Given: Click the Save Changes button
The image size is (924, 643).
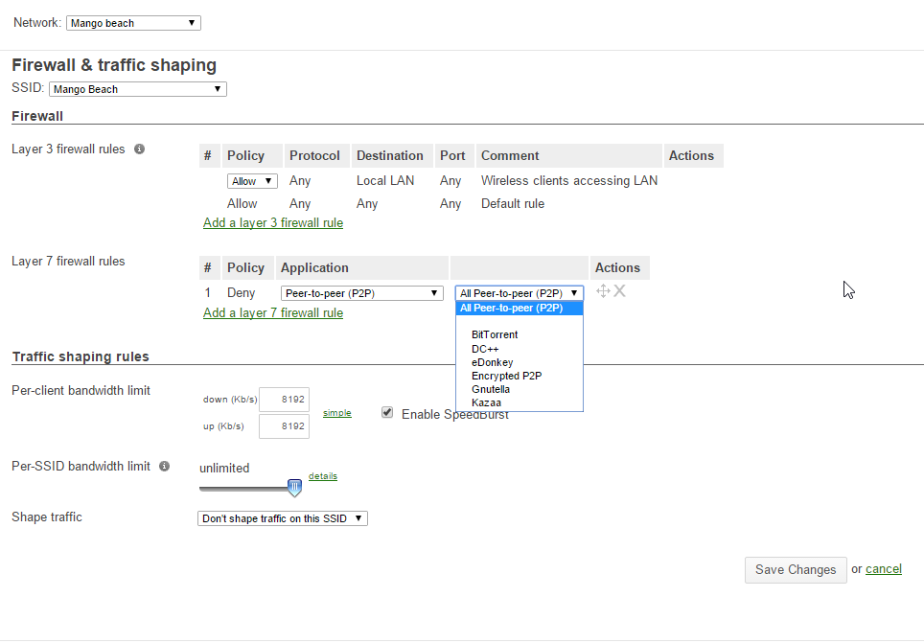Looking at the screenshot, I should click(796, 570).
